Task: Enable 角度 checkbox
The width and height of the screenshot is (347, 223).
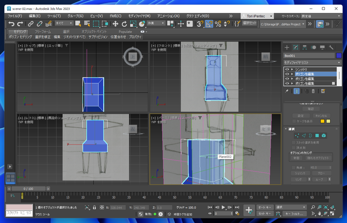Action: tap(294, 168)
